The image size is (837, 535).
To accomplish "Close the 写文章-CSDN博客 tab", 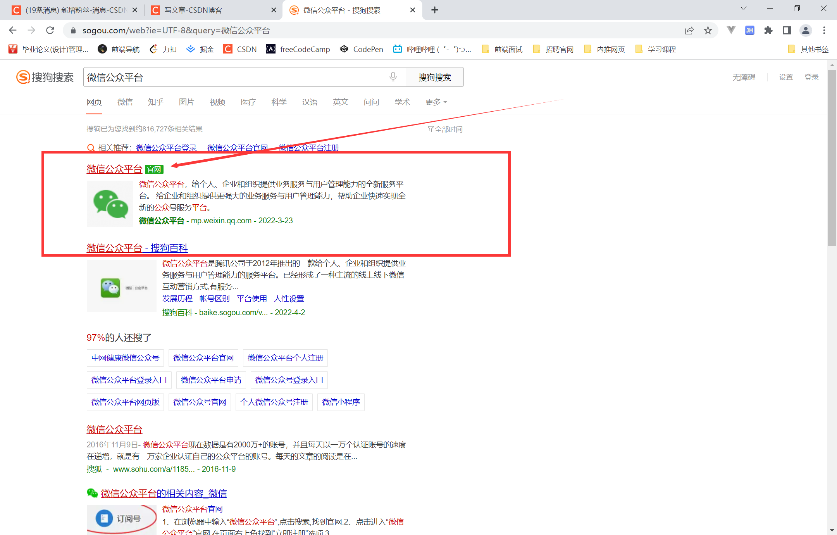I will (274, 10).
